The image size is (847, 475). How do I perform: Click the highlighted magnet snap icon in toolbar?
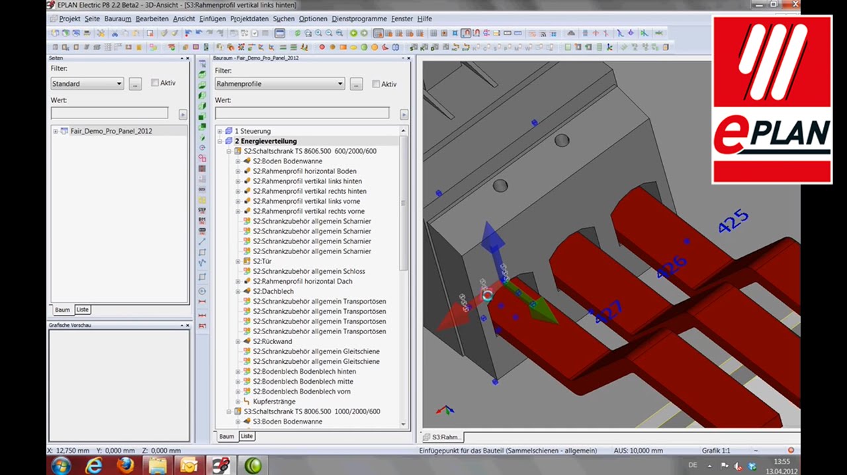tap(466, 33)
